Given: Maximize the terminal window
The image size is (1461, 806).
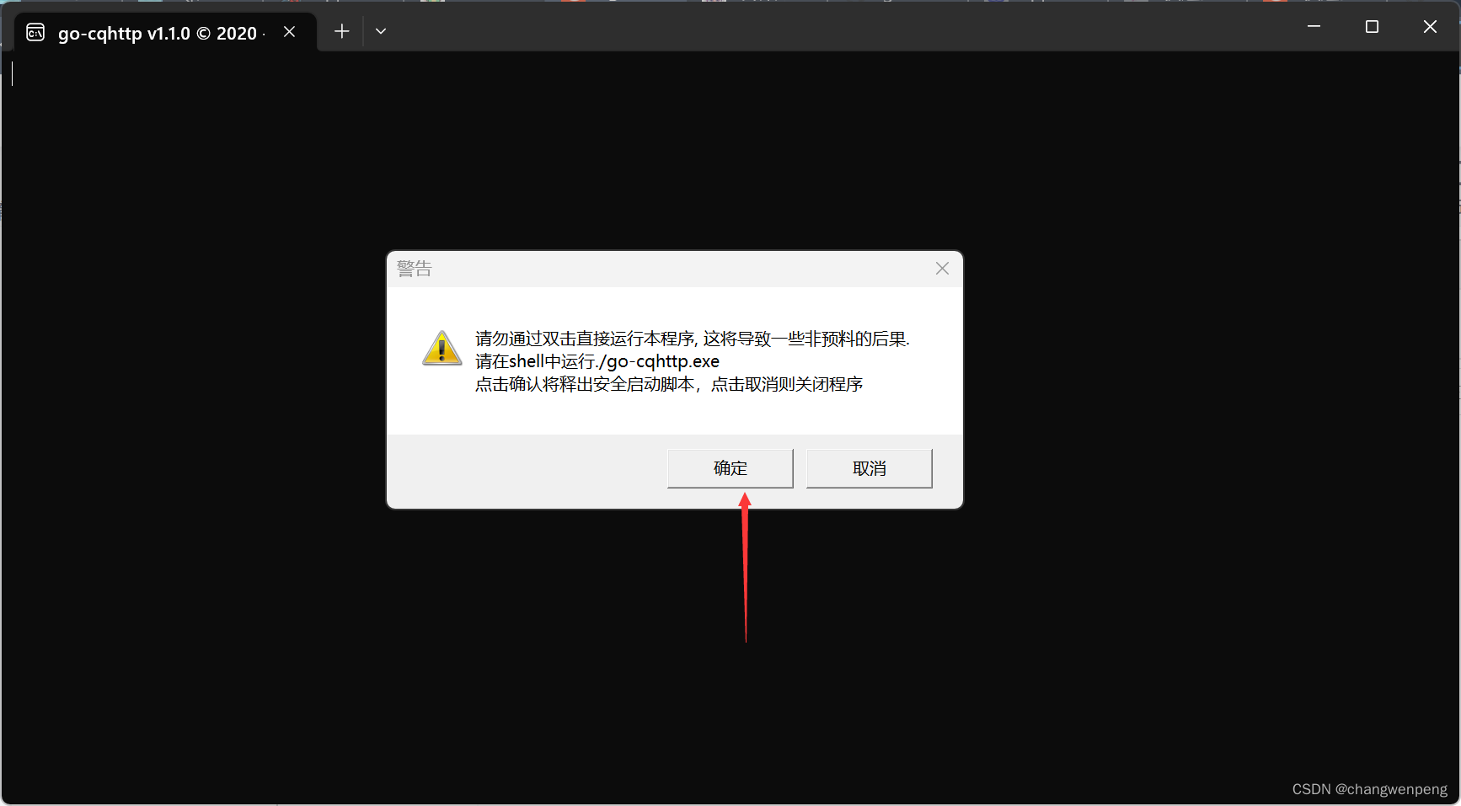Looking at the screenshot, I should pyautogui.click(x=1372, y=26).
